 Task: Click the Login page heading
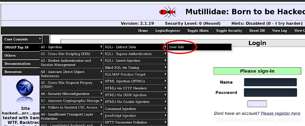(x=257, y=43)
